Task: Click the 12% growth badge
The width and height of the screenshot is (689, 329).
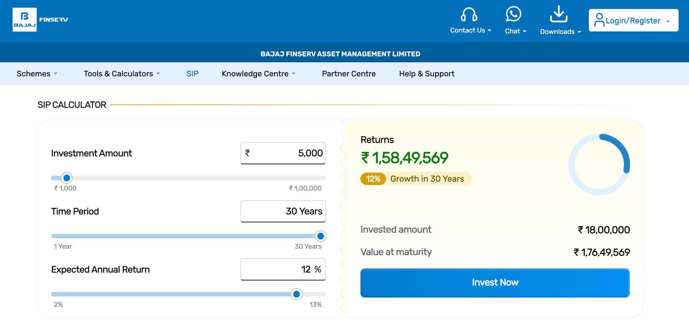Action: click(x=373, y=179)
